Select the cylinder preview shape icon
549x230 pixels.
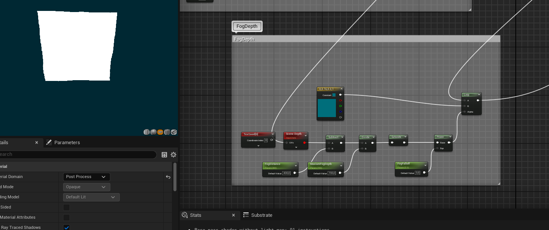click(x=147, y=132)
